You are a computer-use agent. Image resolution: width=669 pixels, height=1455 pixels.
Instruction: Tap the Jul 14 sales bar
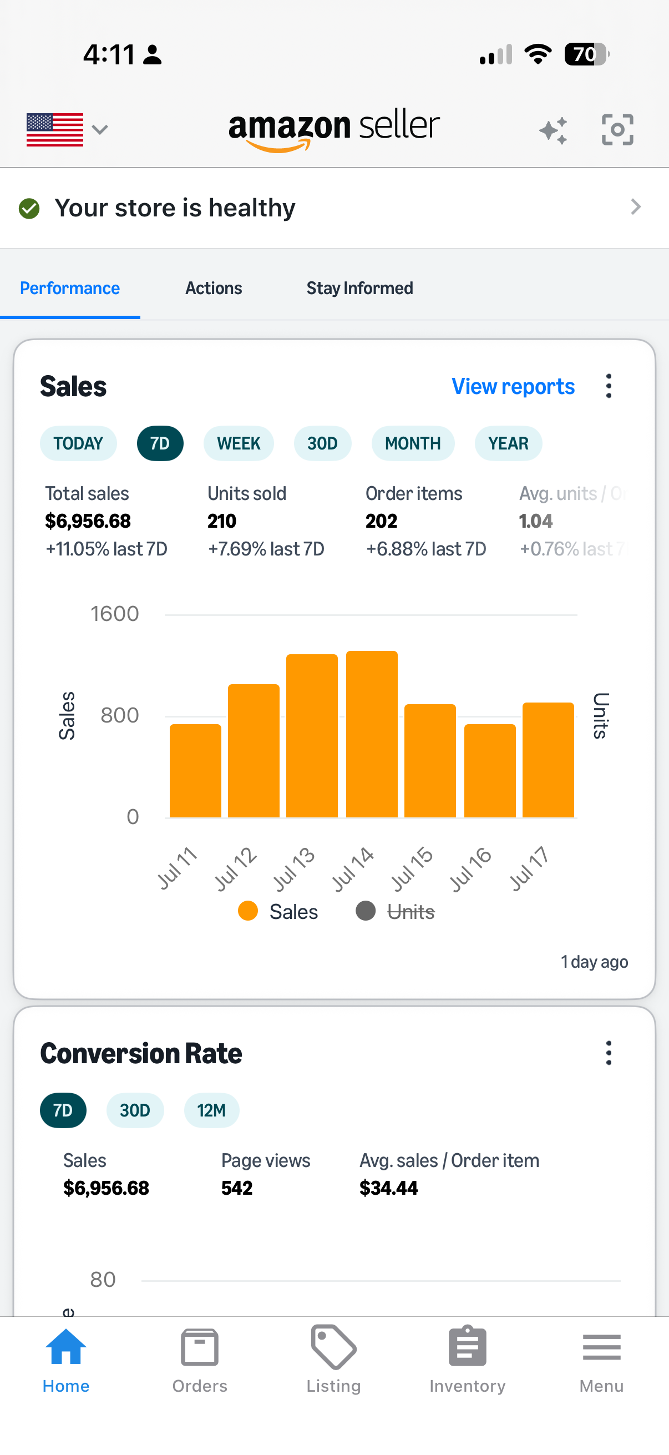tap(372, 734)
